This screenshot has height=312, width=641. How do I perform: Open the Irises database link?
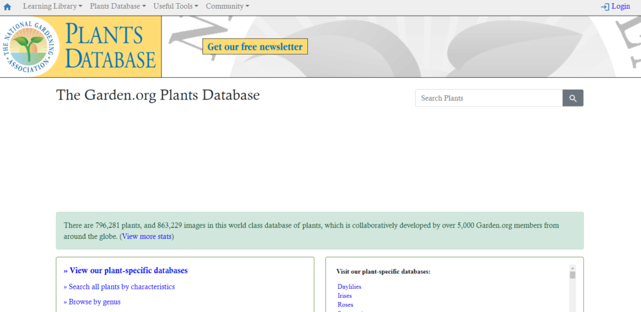click(x=345, y=296)
